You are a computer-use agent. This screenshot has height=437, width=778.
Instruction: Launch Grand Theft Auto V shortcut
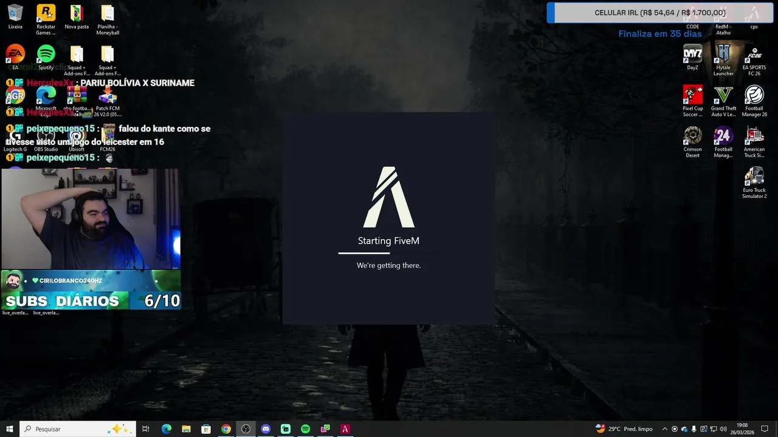723,101
